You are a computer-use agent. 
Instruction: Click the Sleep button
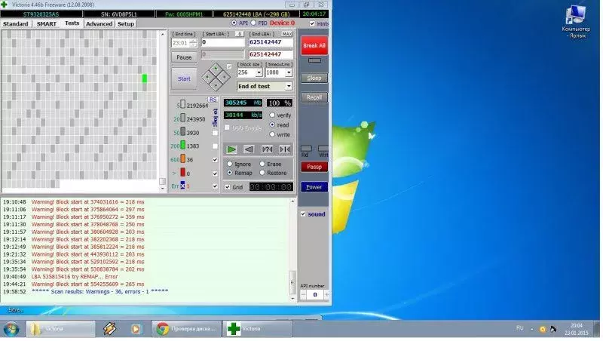click(x=314, y=78)
